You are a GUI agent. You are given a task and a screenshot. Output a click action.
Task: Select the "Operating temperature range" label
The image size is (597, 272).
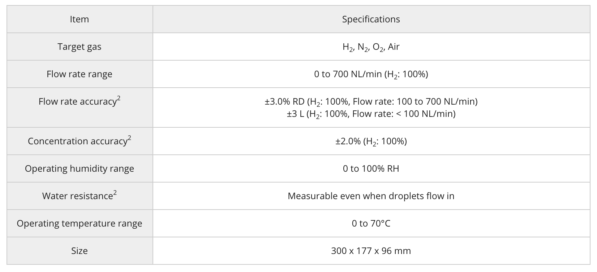[x=79, y=224]
